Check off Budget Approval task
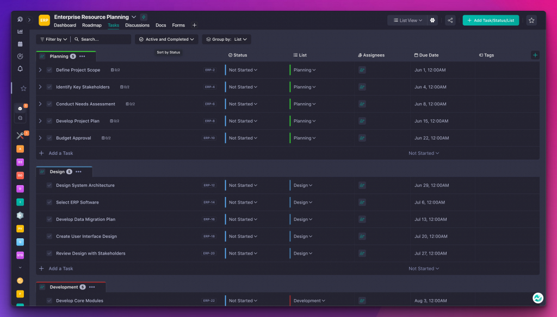 point(49,138)
